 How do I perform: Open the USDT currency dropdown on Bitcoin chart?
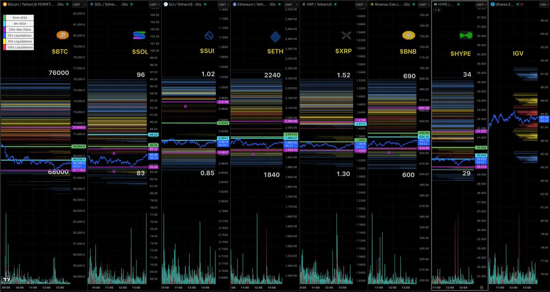point(79,4)
